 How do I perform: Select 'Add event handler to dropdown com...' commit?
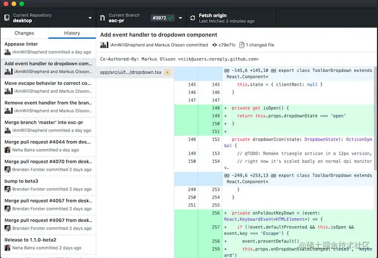coord(48,68)
